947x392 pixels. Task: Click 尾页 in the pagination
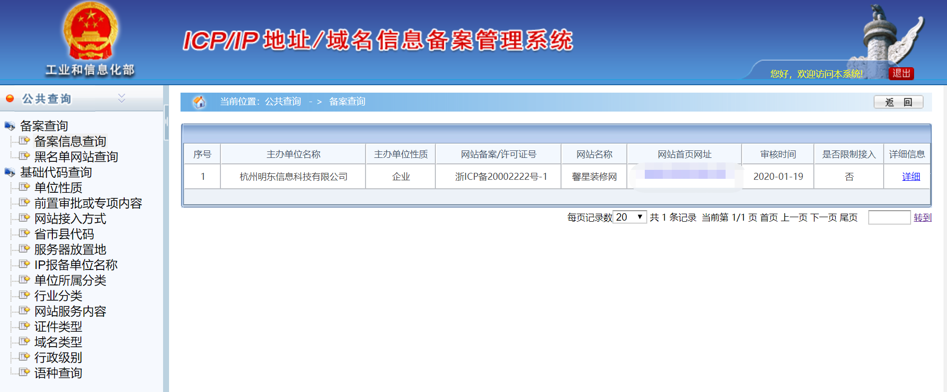pyautogui.click(x=849, y=218)
